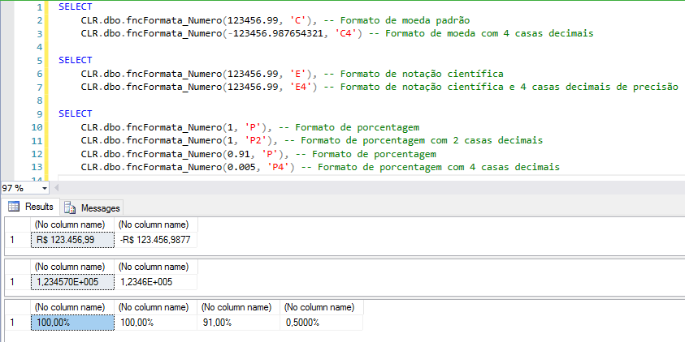Click first column header above R$ 123.456,99
Image resolution: width=685 pixels, height=342 pixels.
pos(69,224)
